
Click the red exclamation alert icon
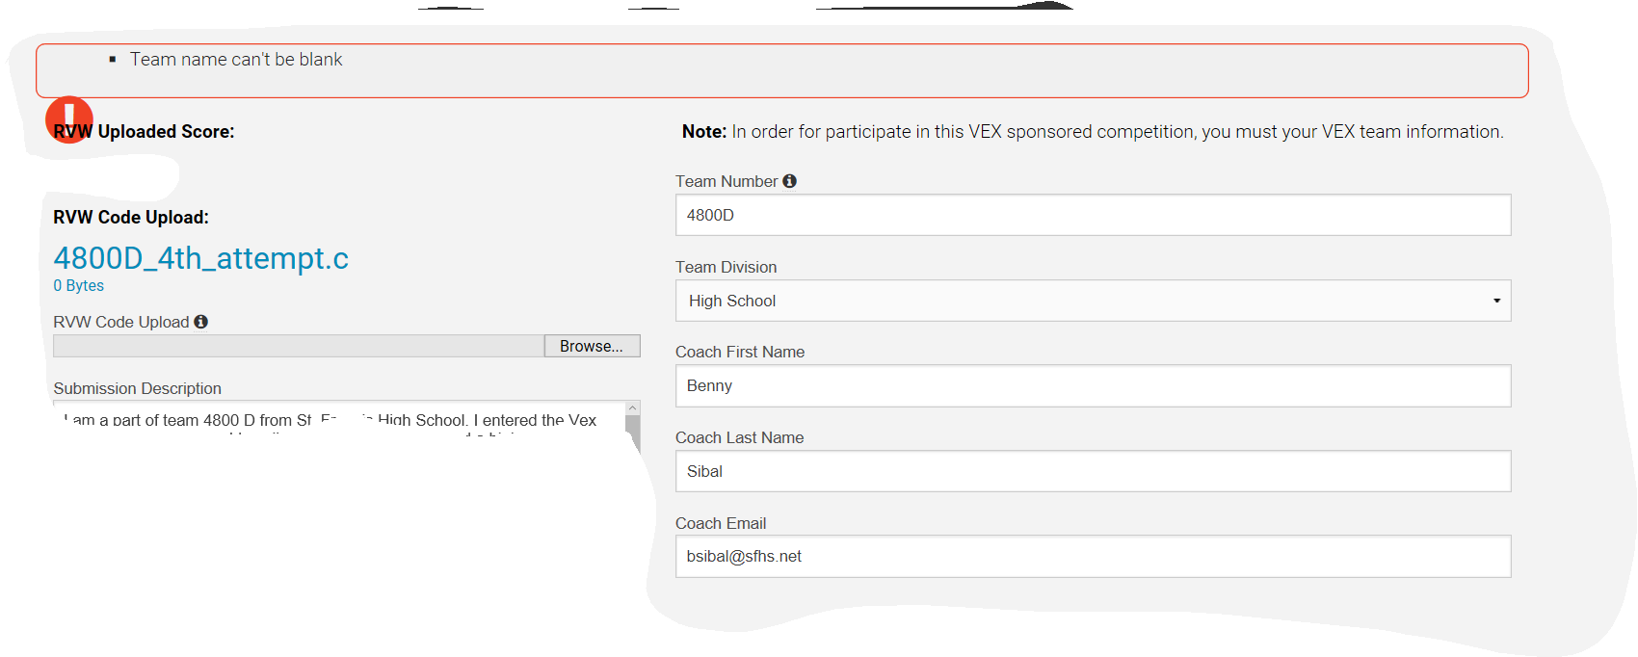(x=69, y=119)
